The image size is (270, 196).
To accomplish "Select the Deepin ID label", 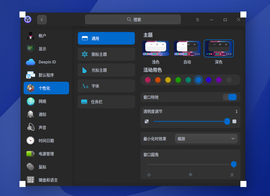I will [x=47, y=62].
